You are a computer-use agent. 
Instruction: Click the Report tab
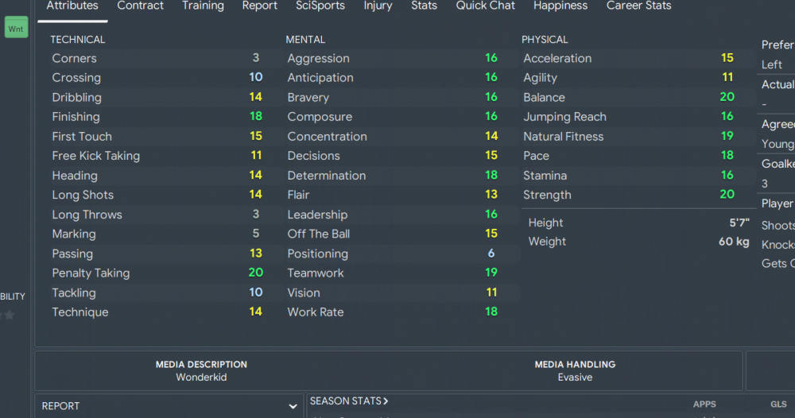click(260, 6)
